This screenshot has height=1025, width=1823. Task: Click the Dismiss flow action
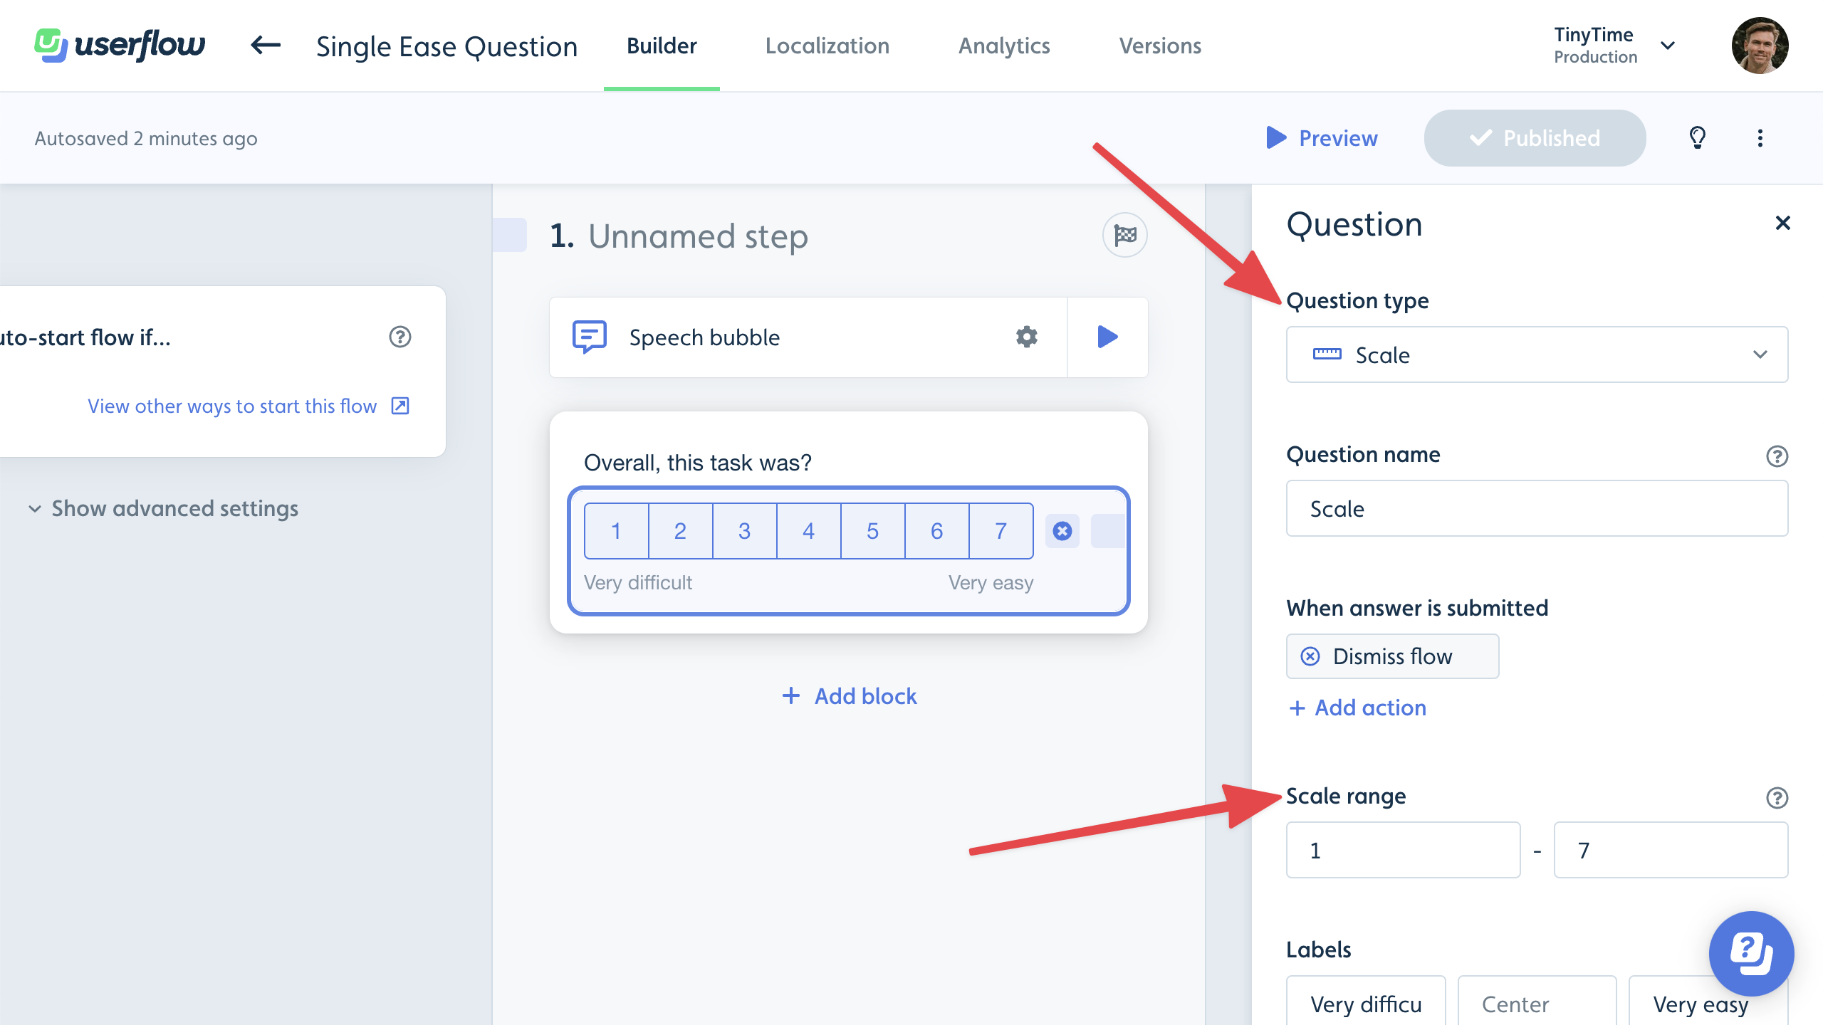[x=1392, y=656]
